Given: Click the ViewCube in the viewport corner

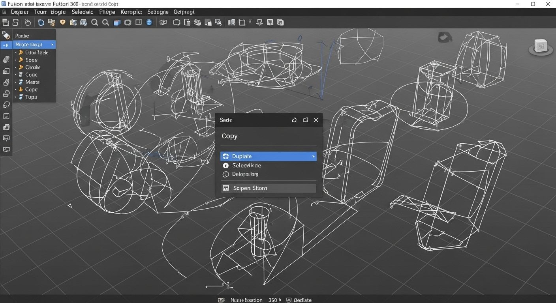Looking at the screenshot, I should click(x=541, y=47).
